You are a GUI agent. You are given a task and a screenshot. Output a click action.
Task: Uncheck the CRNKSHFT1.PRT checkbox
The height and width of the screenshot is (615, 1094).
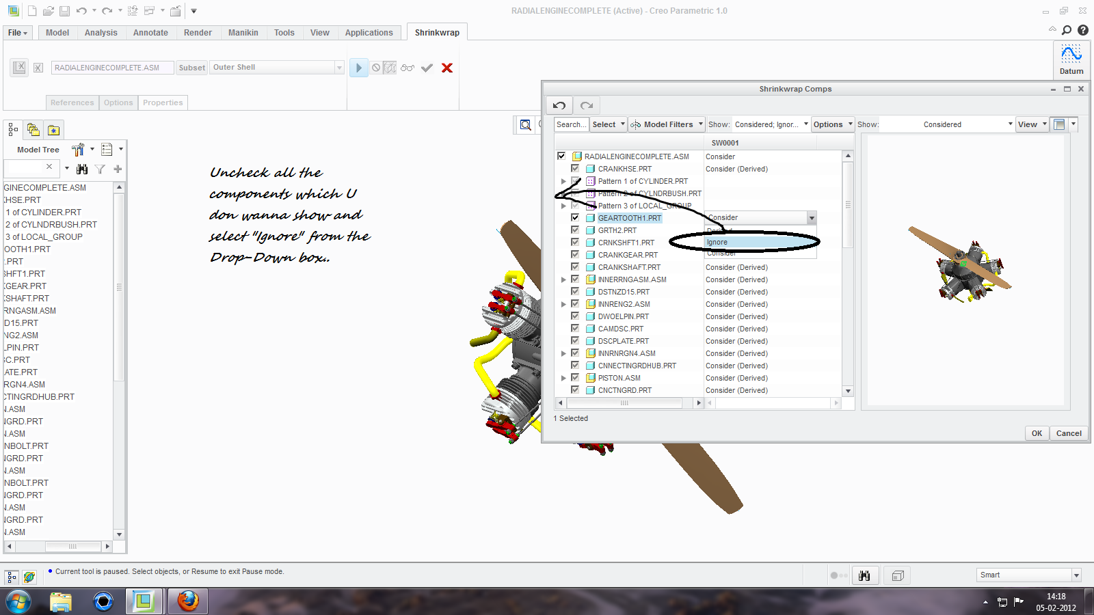tap(575, 242)
